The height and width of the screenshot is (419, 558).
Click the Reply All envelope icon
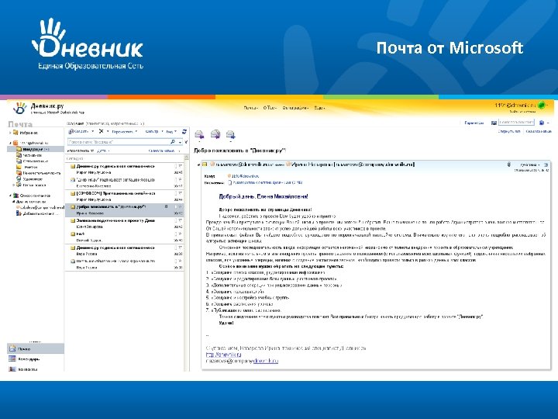[215, 134]
